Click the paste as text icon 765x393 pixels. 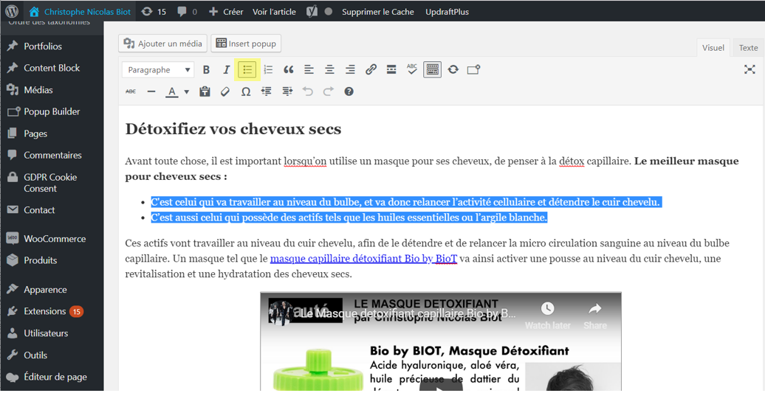[x=205, y=91]
